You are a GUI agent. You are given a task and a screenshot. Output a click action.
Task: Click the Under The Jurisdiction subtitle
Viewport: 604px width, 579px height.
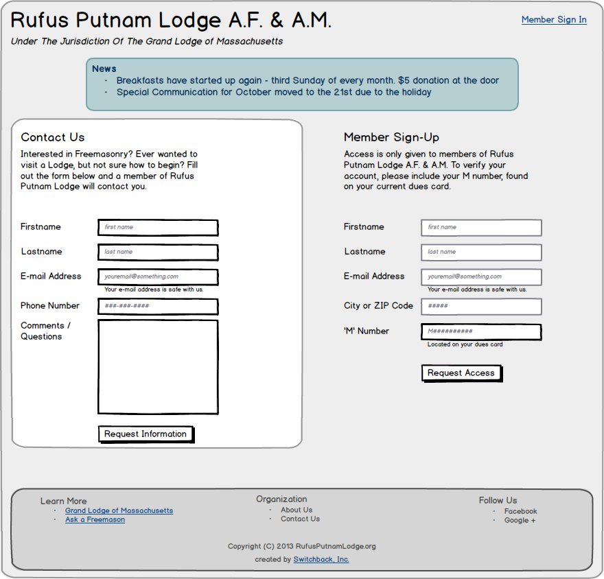tap(147, 42)
